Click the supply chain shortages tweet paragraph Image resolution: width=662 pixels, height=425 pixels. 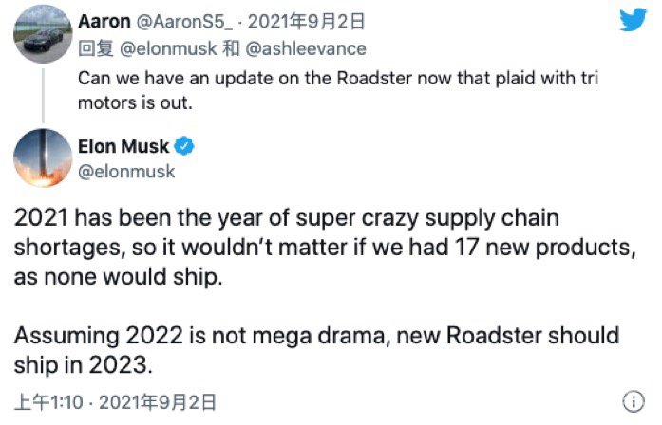325,247
